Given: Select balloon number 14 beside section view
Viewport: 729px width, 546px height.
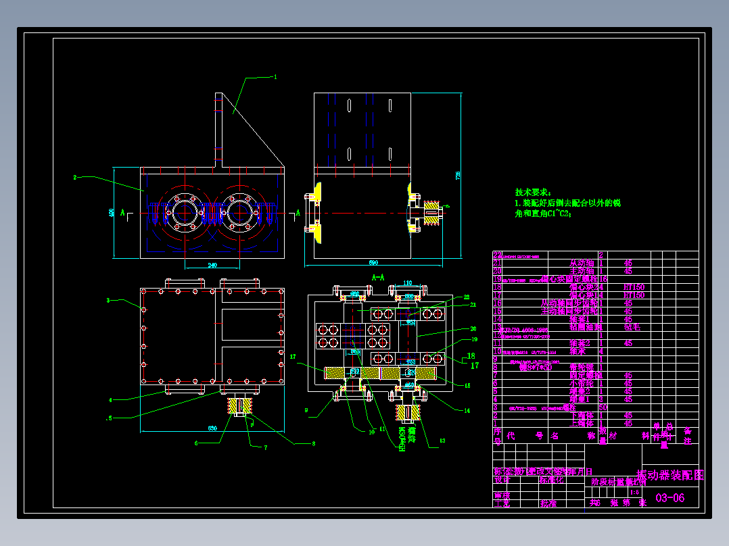Looking at the screenshot, I should click(467, 411).
